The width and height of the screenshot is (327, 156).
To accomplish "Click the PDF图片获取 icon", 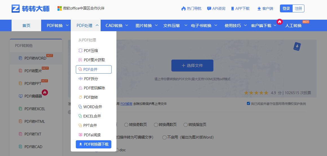I will coord(80,60).
